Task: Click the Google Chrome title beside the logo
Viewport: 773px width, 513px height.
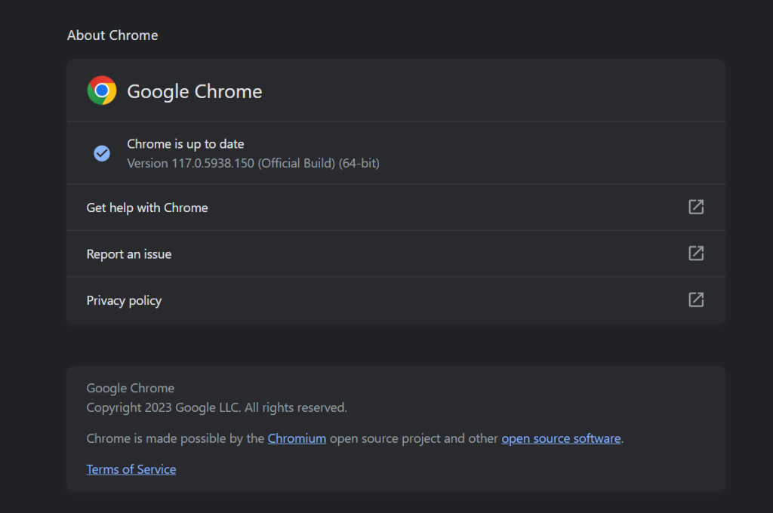Action: coord(195,91)
